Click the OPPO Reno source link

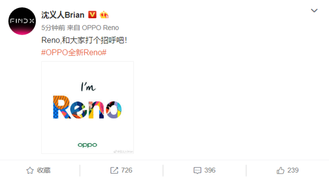[x=100, y=28]
